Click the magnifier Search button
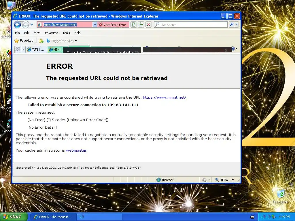The width and height of the screenshot is (295, 221). coord(232,25)
